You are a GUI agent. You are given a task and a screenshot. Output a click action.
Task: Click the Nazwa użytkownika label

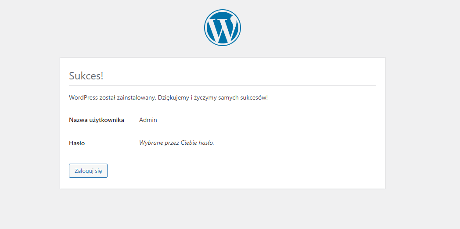[96, 120]
